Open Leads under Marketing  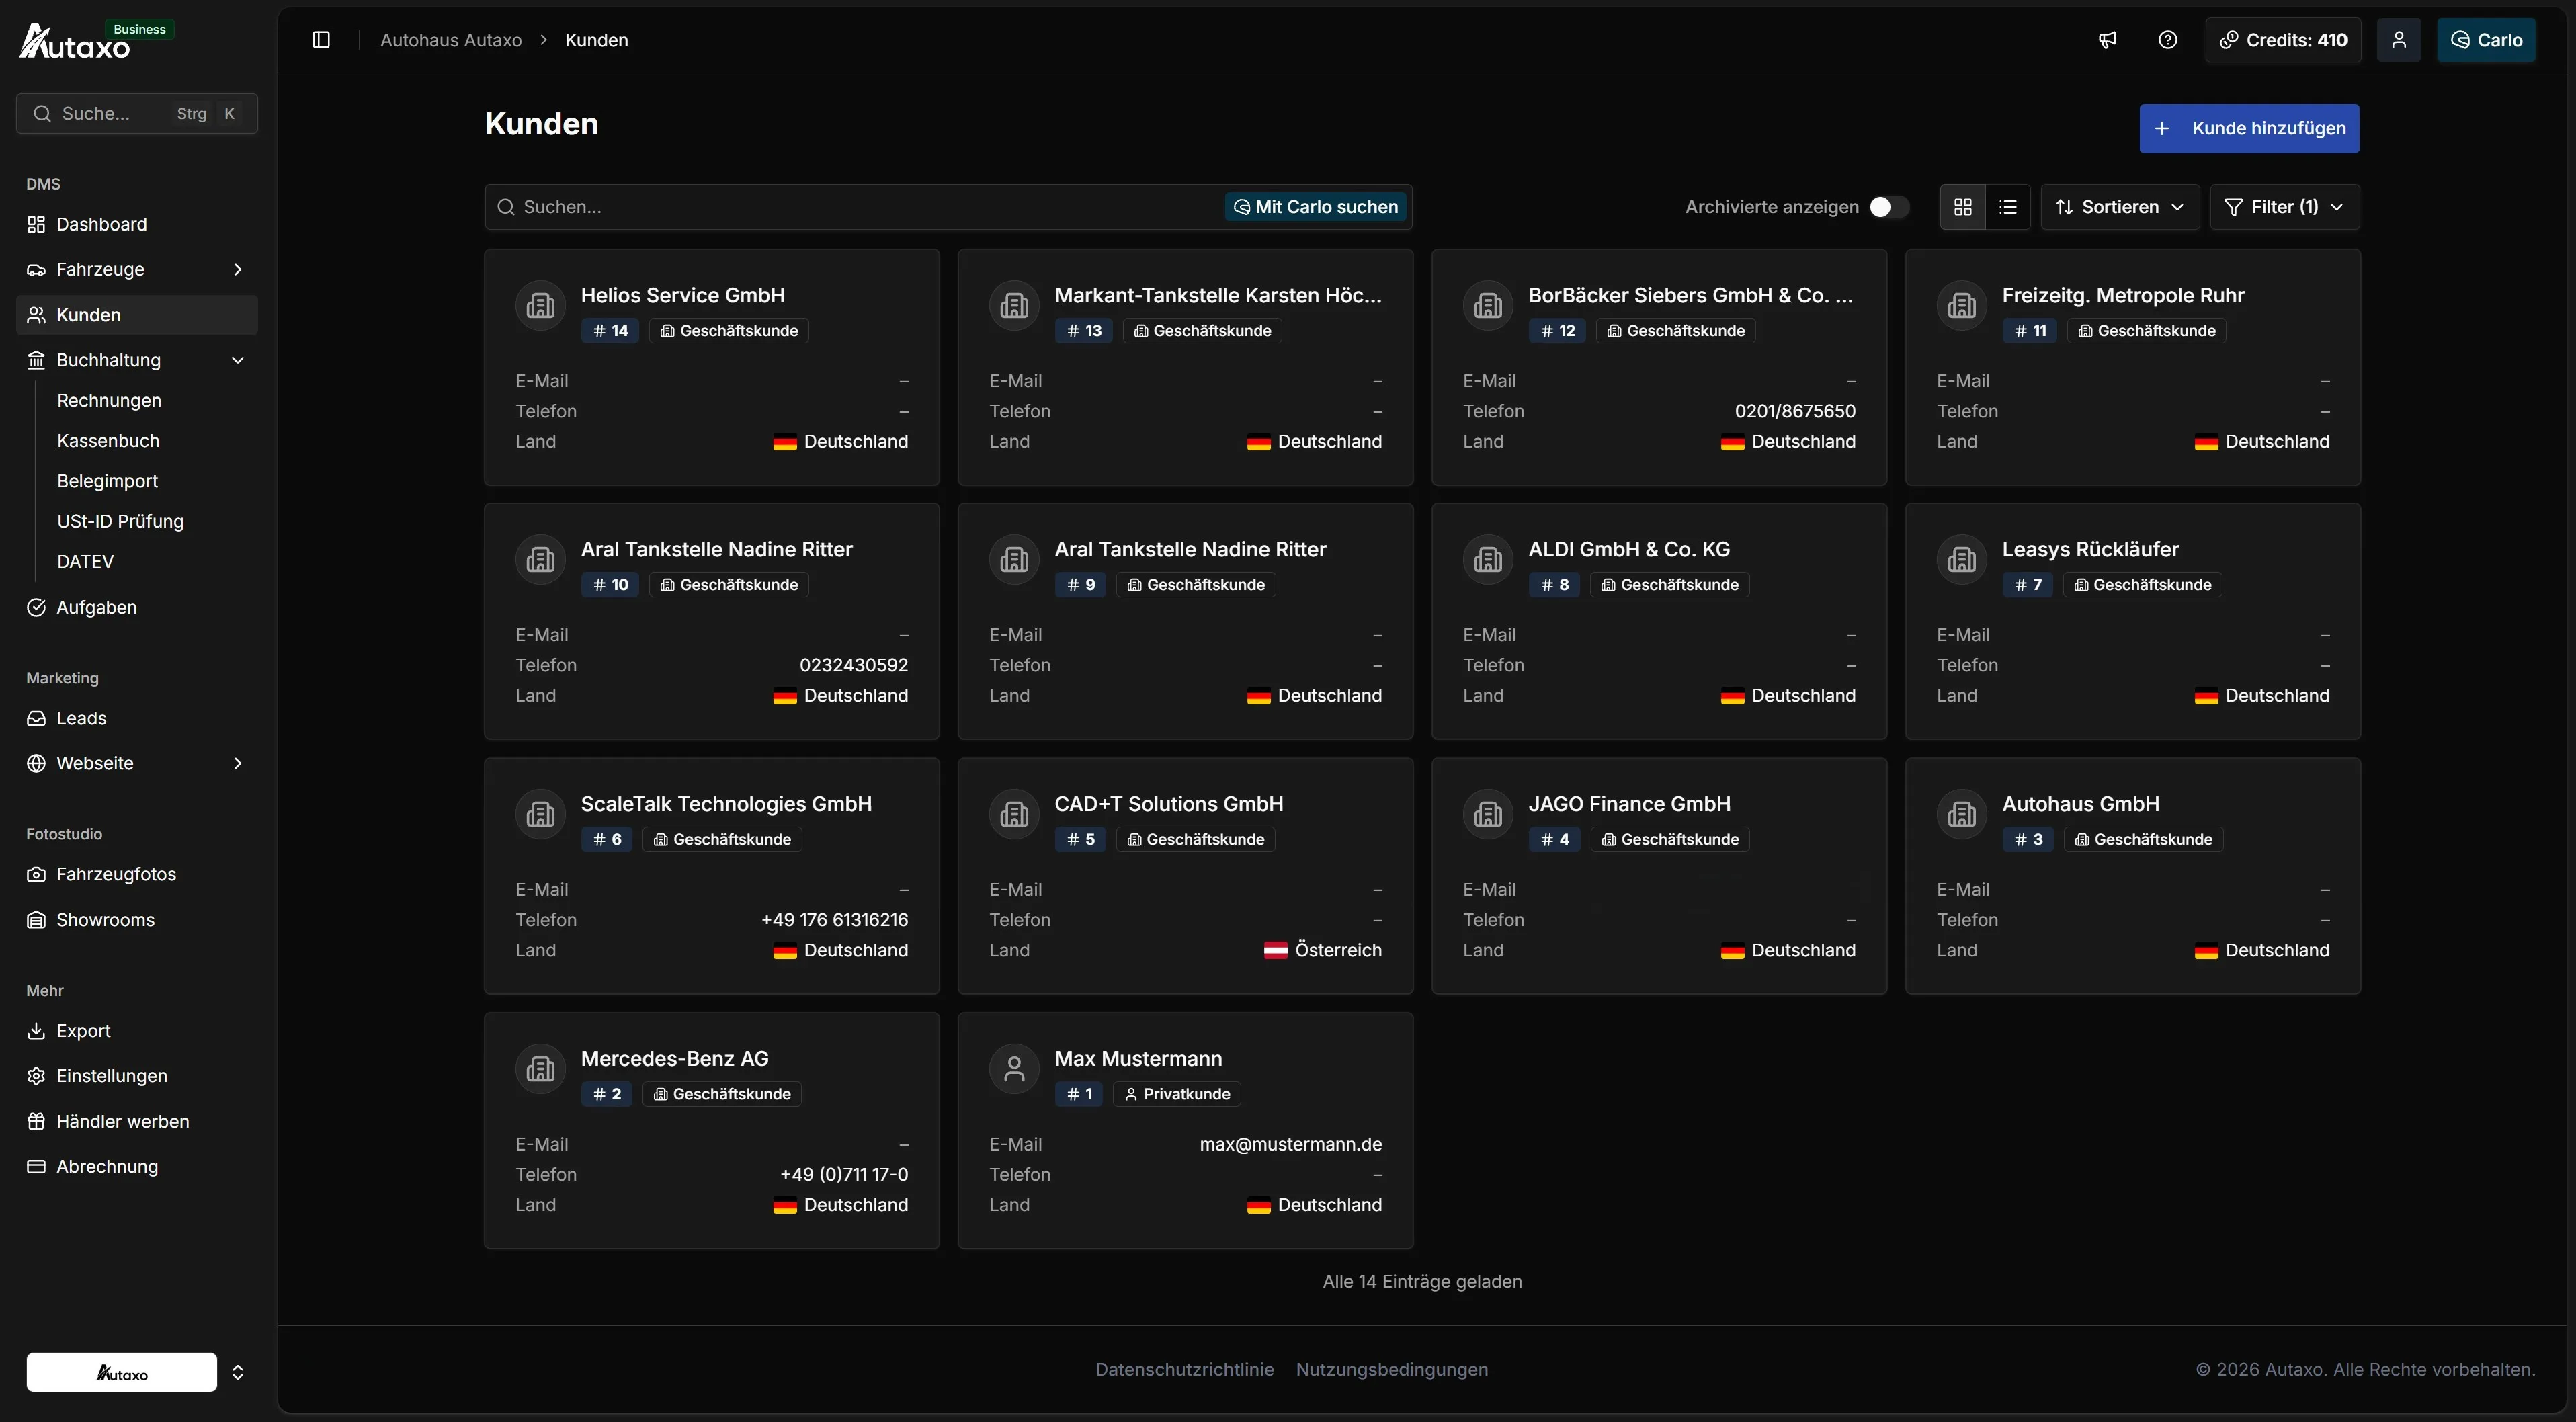[137, 718]
